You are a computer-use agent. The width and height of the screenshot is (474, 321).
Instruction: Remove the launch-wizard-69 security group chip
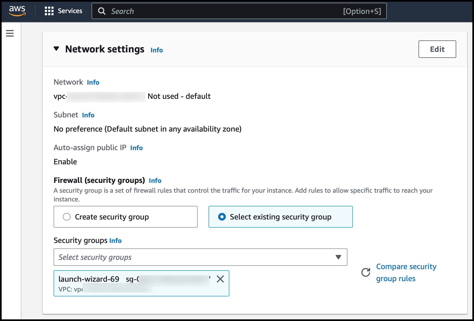pyautogui.click(x=220, y=279)
